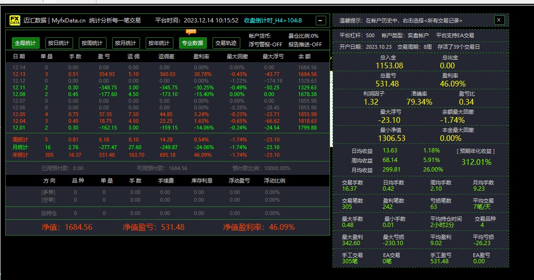This screenshot has height=280, width=534.
Task: Click the 月统计 summary row label
Action: click(x=20, y=147)
